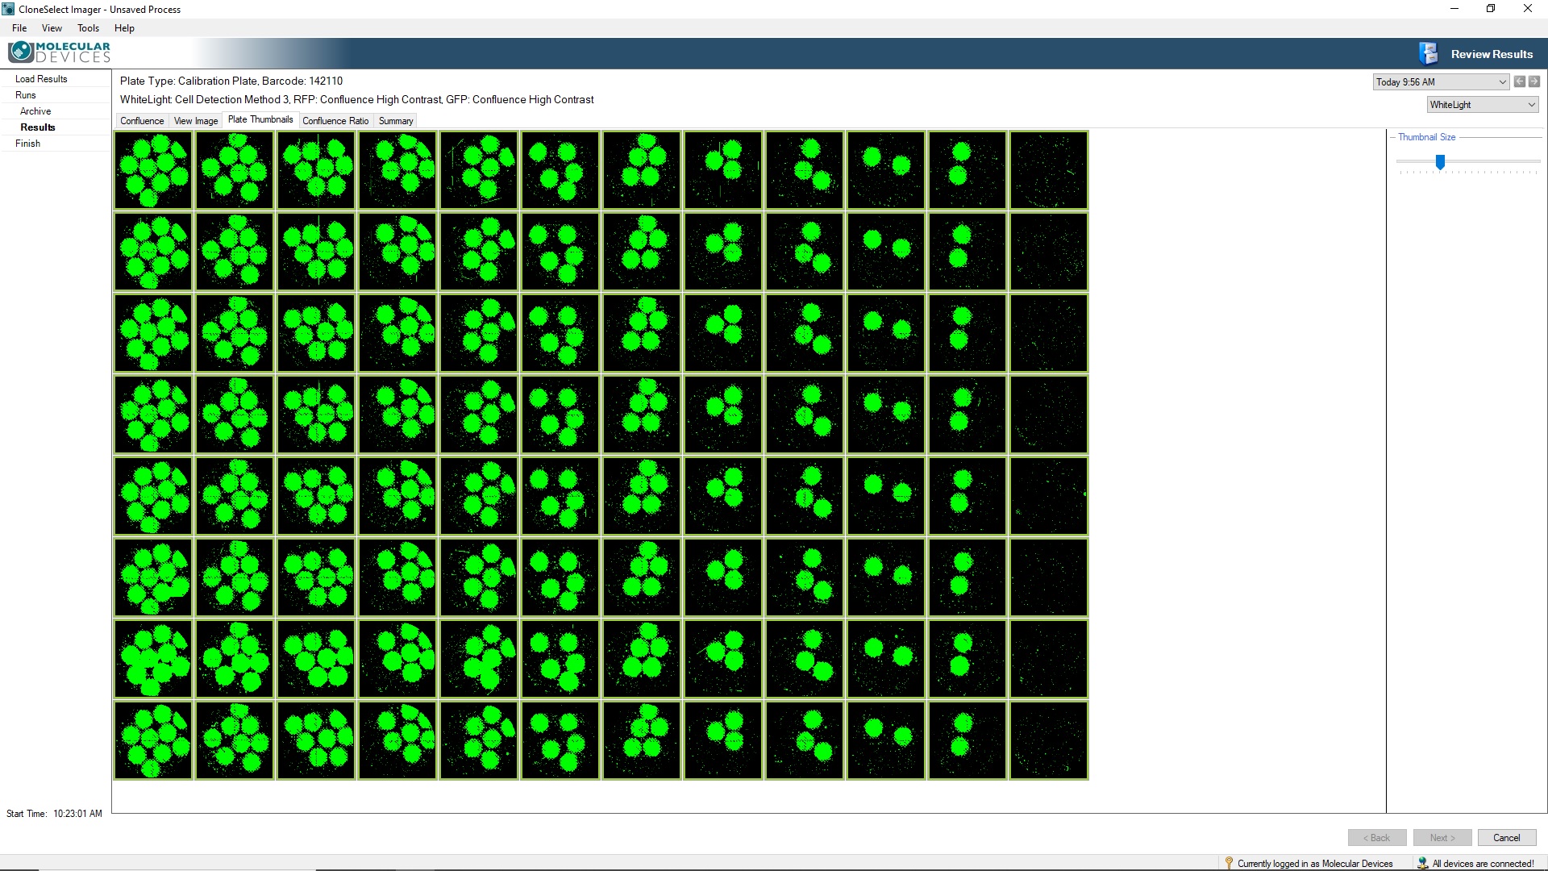Click the Cancel button

1506,837
